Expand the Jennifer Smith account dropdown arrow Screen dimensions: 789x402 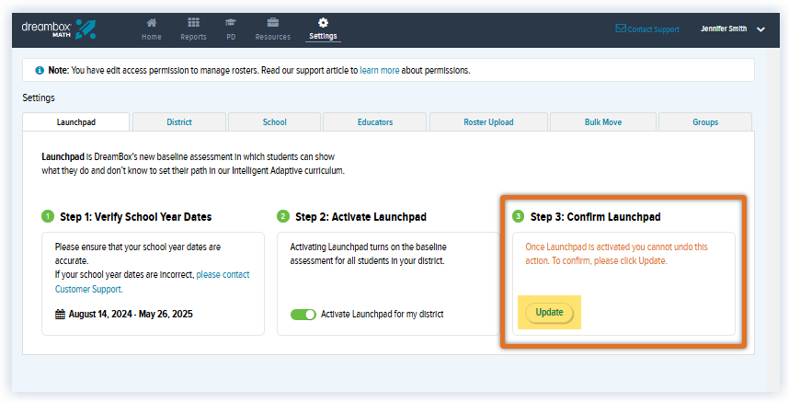760,29
